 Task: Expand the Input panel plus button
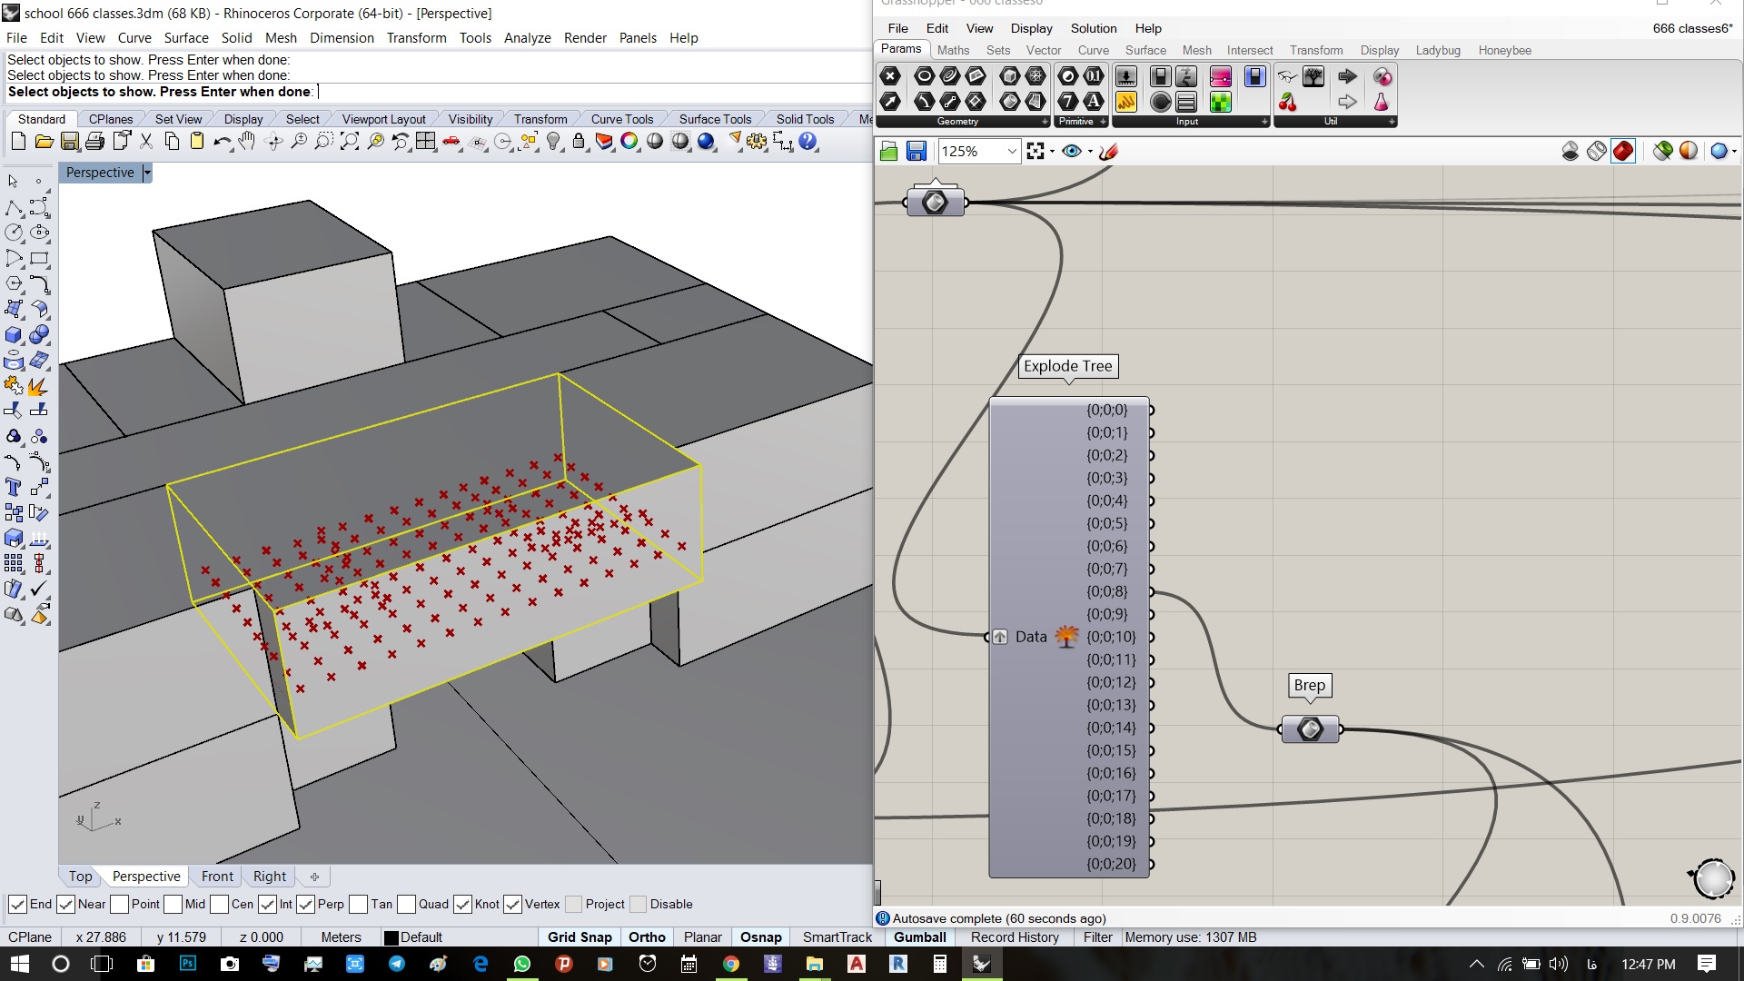pyautogui.click(x=1264, y=122)
